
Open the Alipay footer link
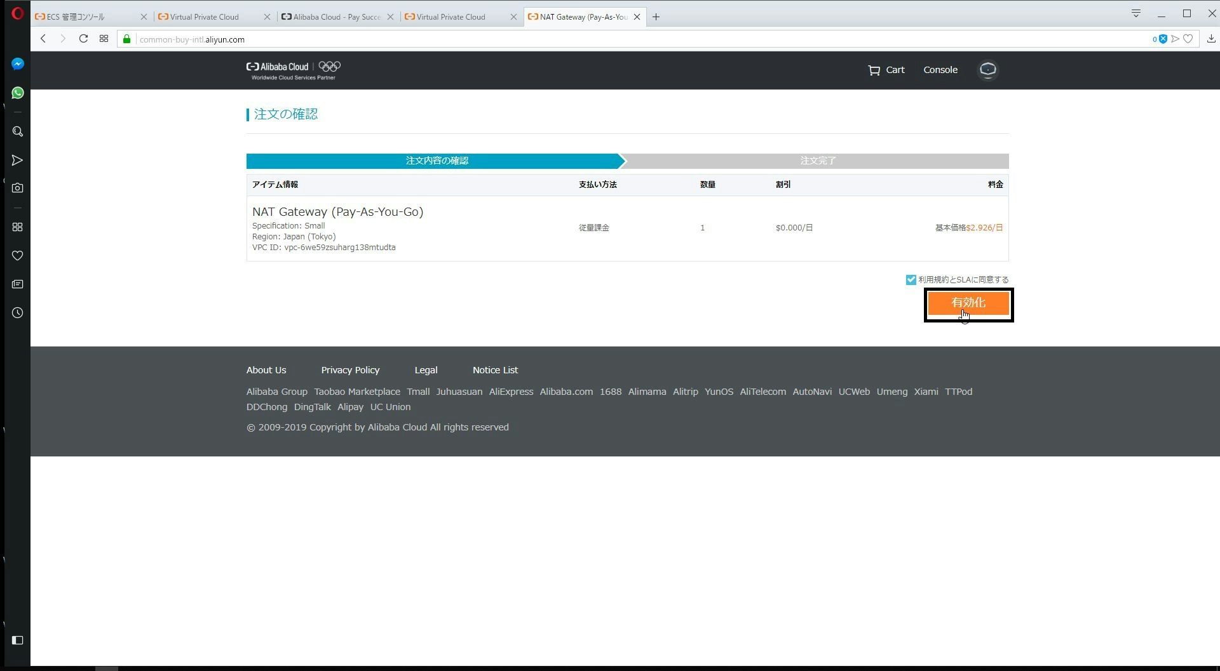[350, 407]
